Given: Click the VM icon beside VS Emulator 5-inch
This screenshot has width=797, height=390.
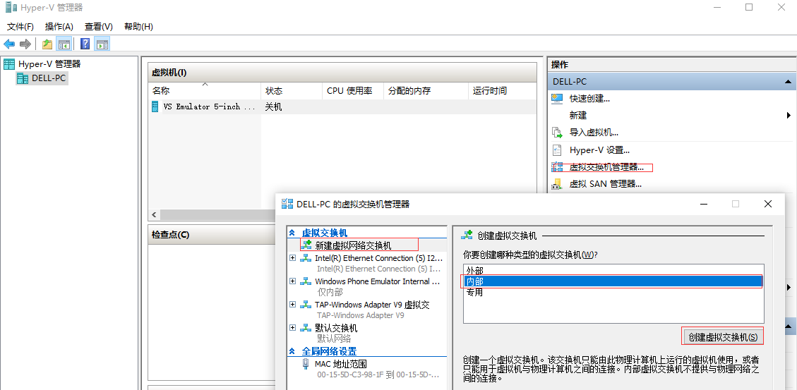Looking at the screenshot, I should (x=155, y=106).
